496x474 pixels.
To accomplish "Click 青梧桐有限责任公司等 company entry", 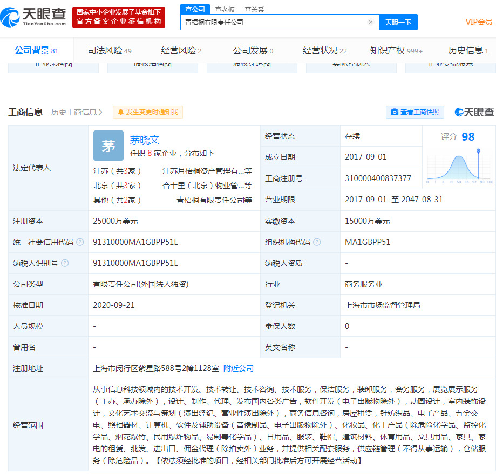I will 214,200.
